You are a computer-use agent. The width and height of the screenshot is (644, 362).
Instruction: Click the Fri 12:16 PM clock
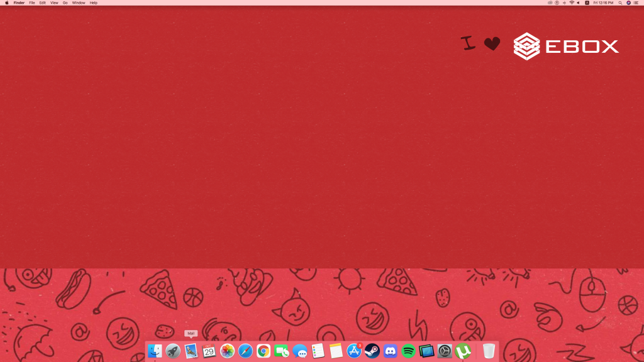[x=603, y=3]
